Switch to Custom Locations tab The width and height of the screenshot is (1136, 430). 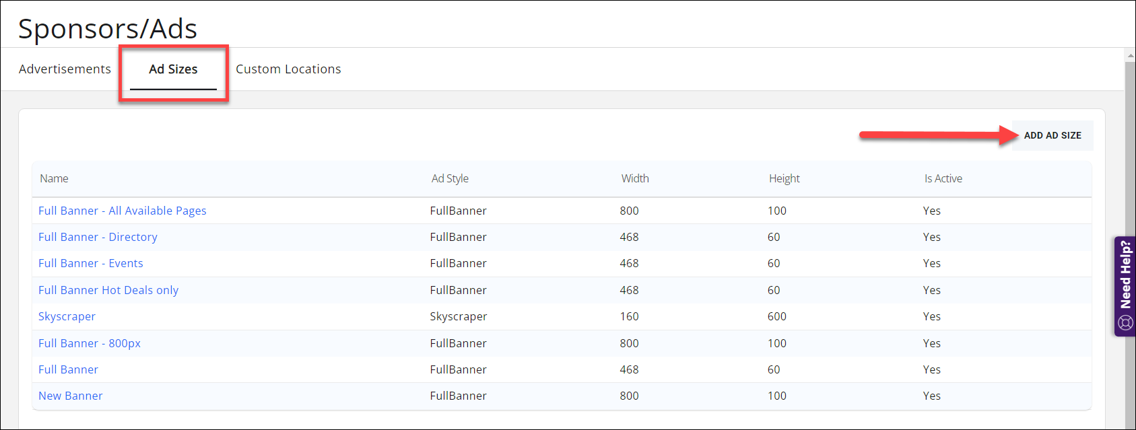pos(288,69)
